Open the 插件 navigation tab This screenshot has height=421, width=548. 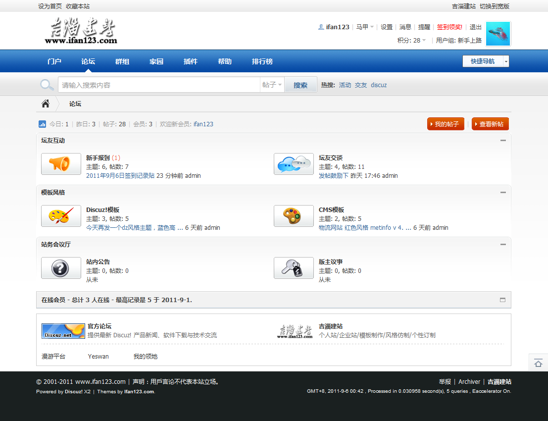pyautogui.click(x=191, y=61)
